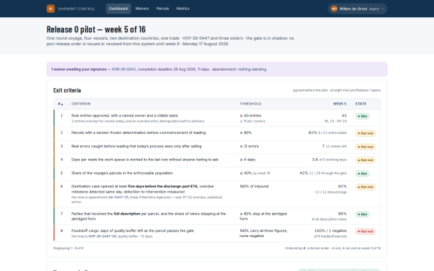The image size is (434, 271).
Task: Click week 5 value "82% 9 / 11 enforceable"
Action: tap(328, 132)
